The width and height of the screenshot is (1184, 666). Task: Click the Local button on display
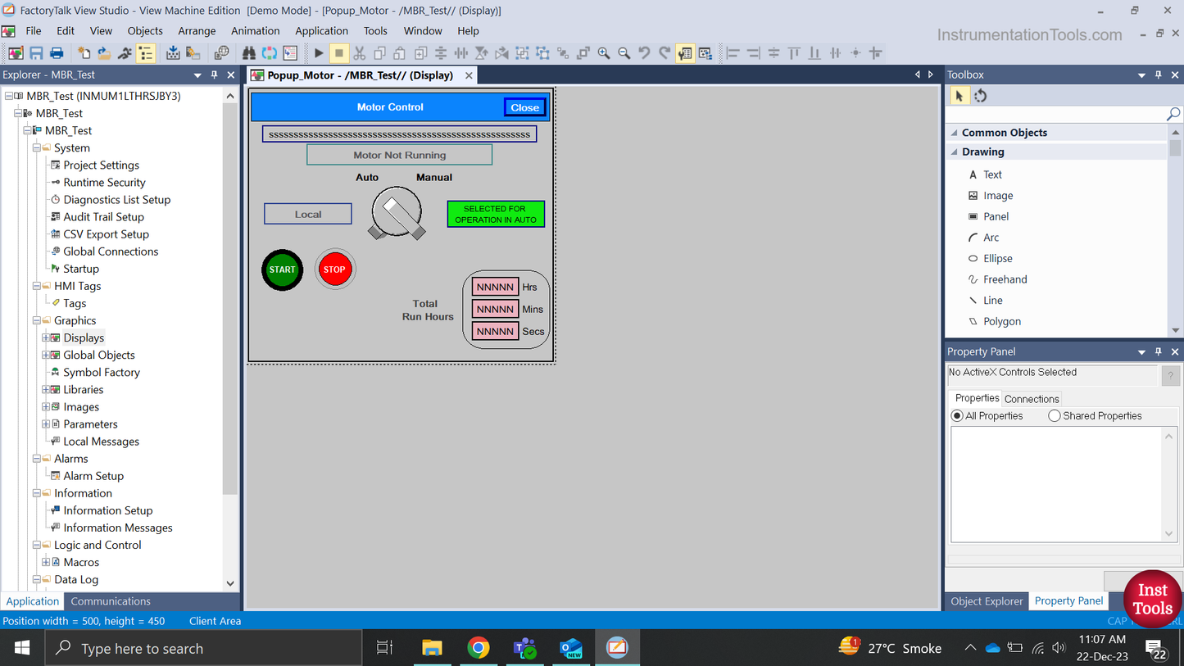(308, 214)
